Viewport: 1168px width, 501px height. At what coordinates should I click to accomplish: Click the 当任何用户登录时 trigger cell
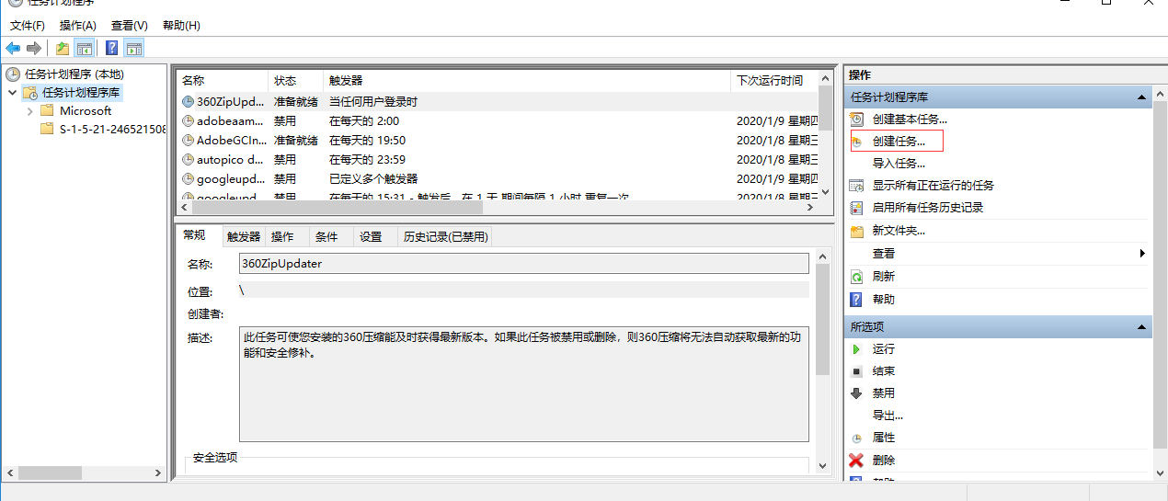pyautogui.click(x=373, y=102)
